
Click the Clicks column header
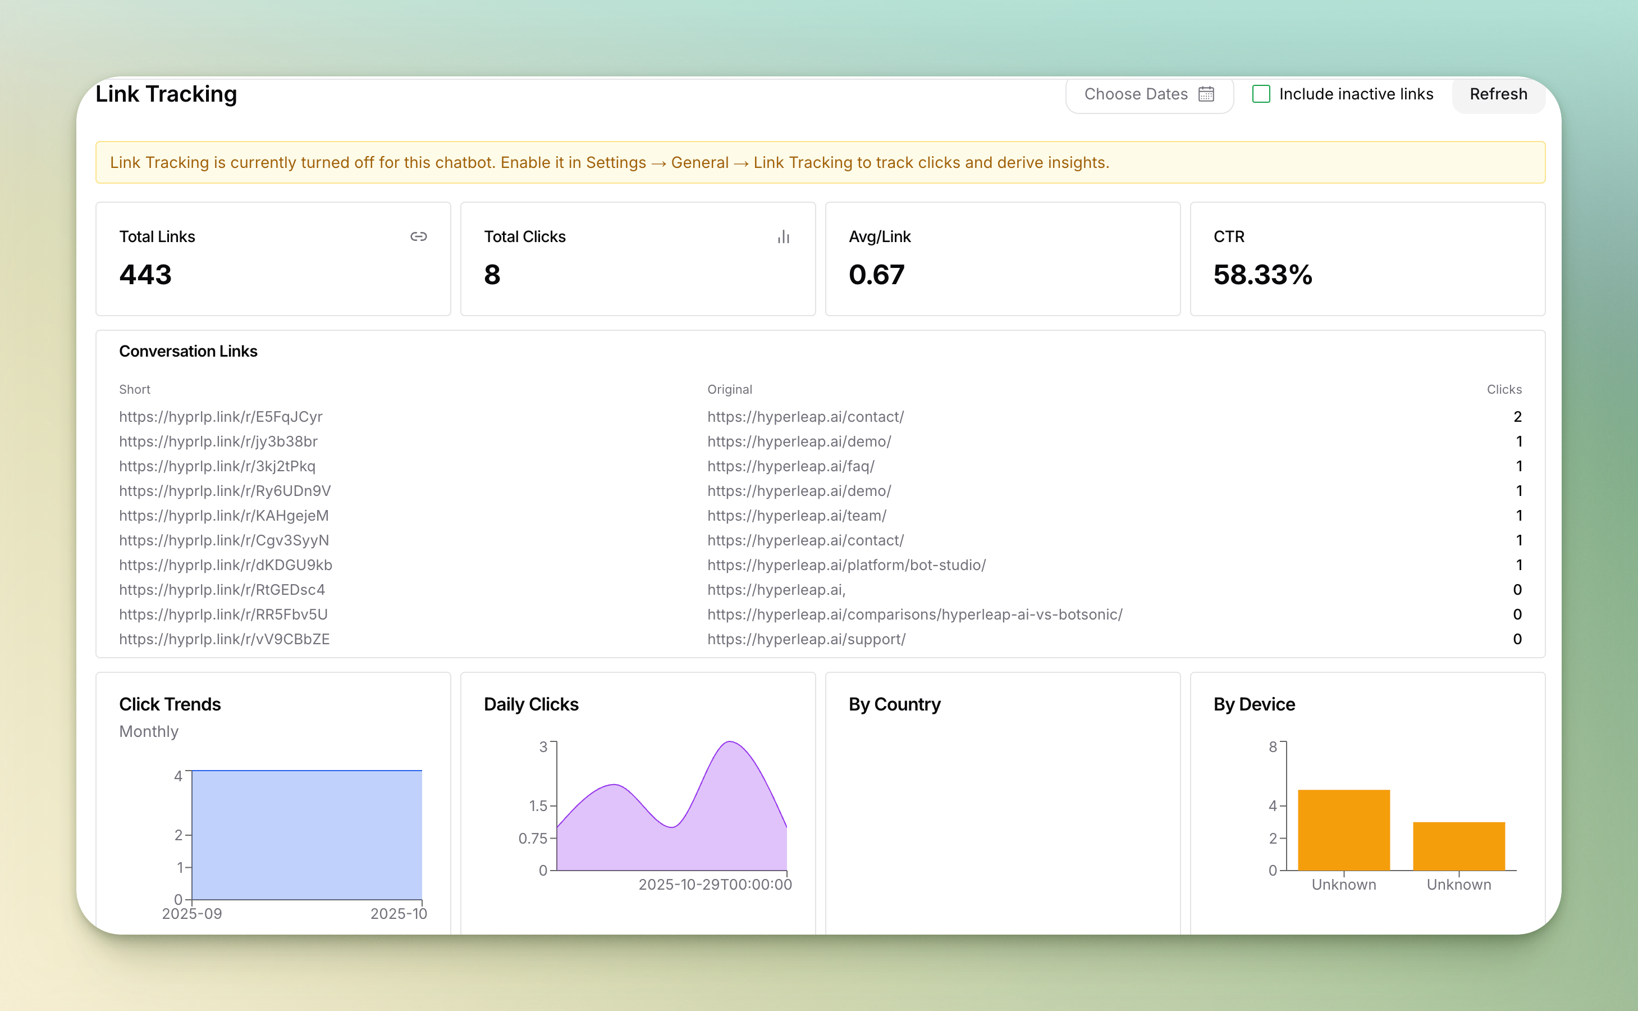point(1504,389)
